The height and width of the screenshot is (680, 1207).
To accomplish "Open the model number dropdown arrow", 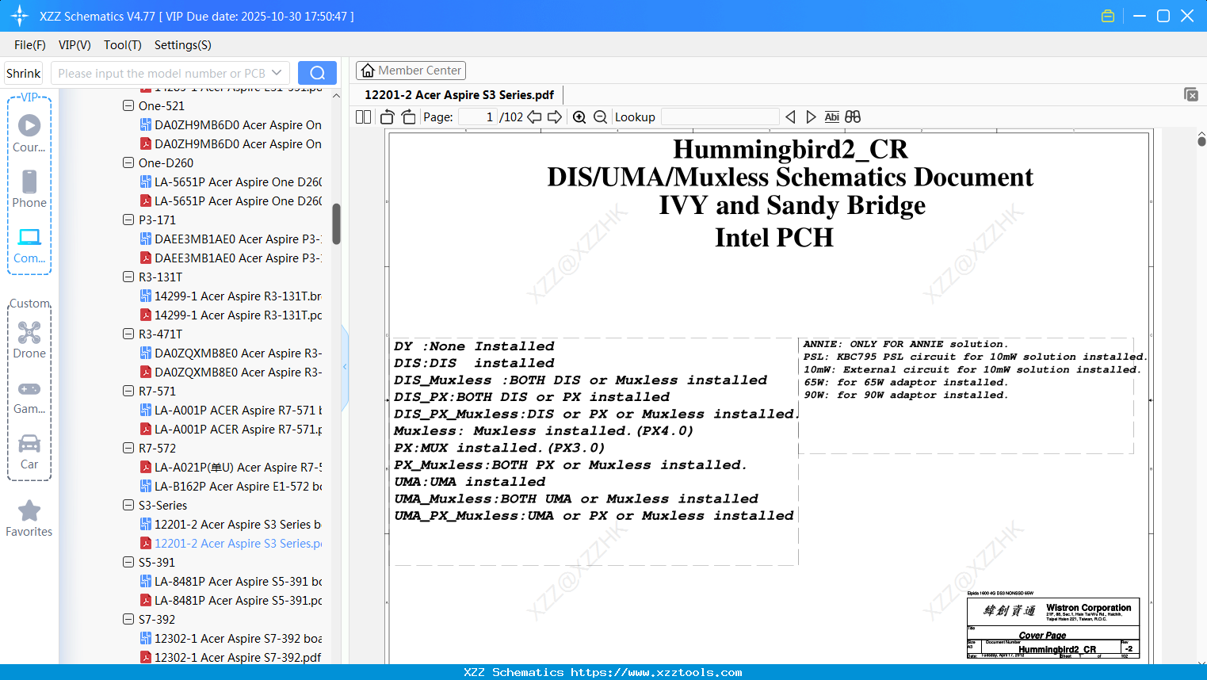I will pyautogui.click(x=277, y=73).
